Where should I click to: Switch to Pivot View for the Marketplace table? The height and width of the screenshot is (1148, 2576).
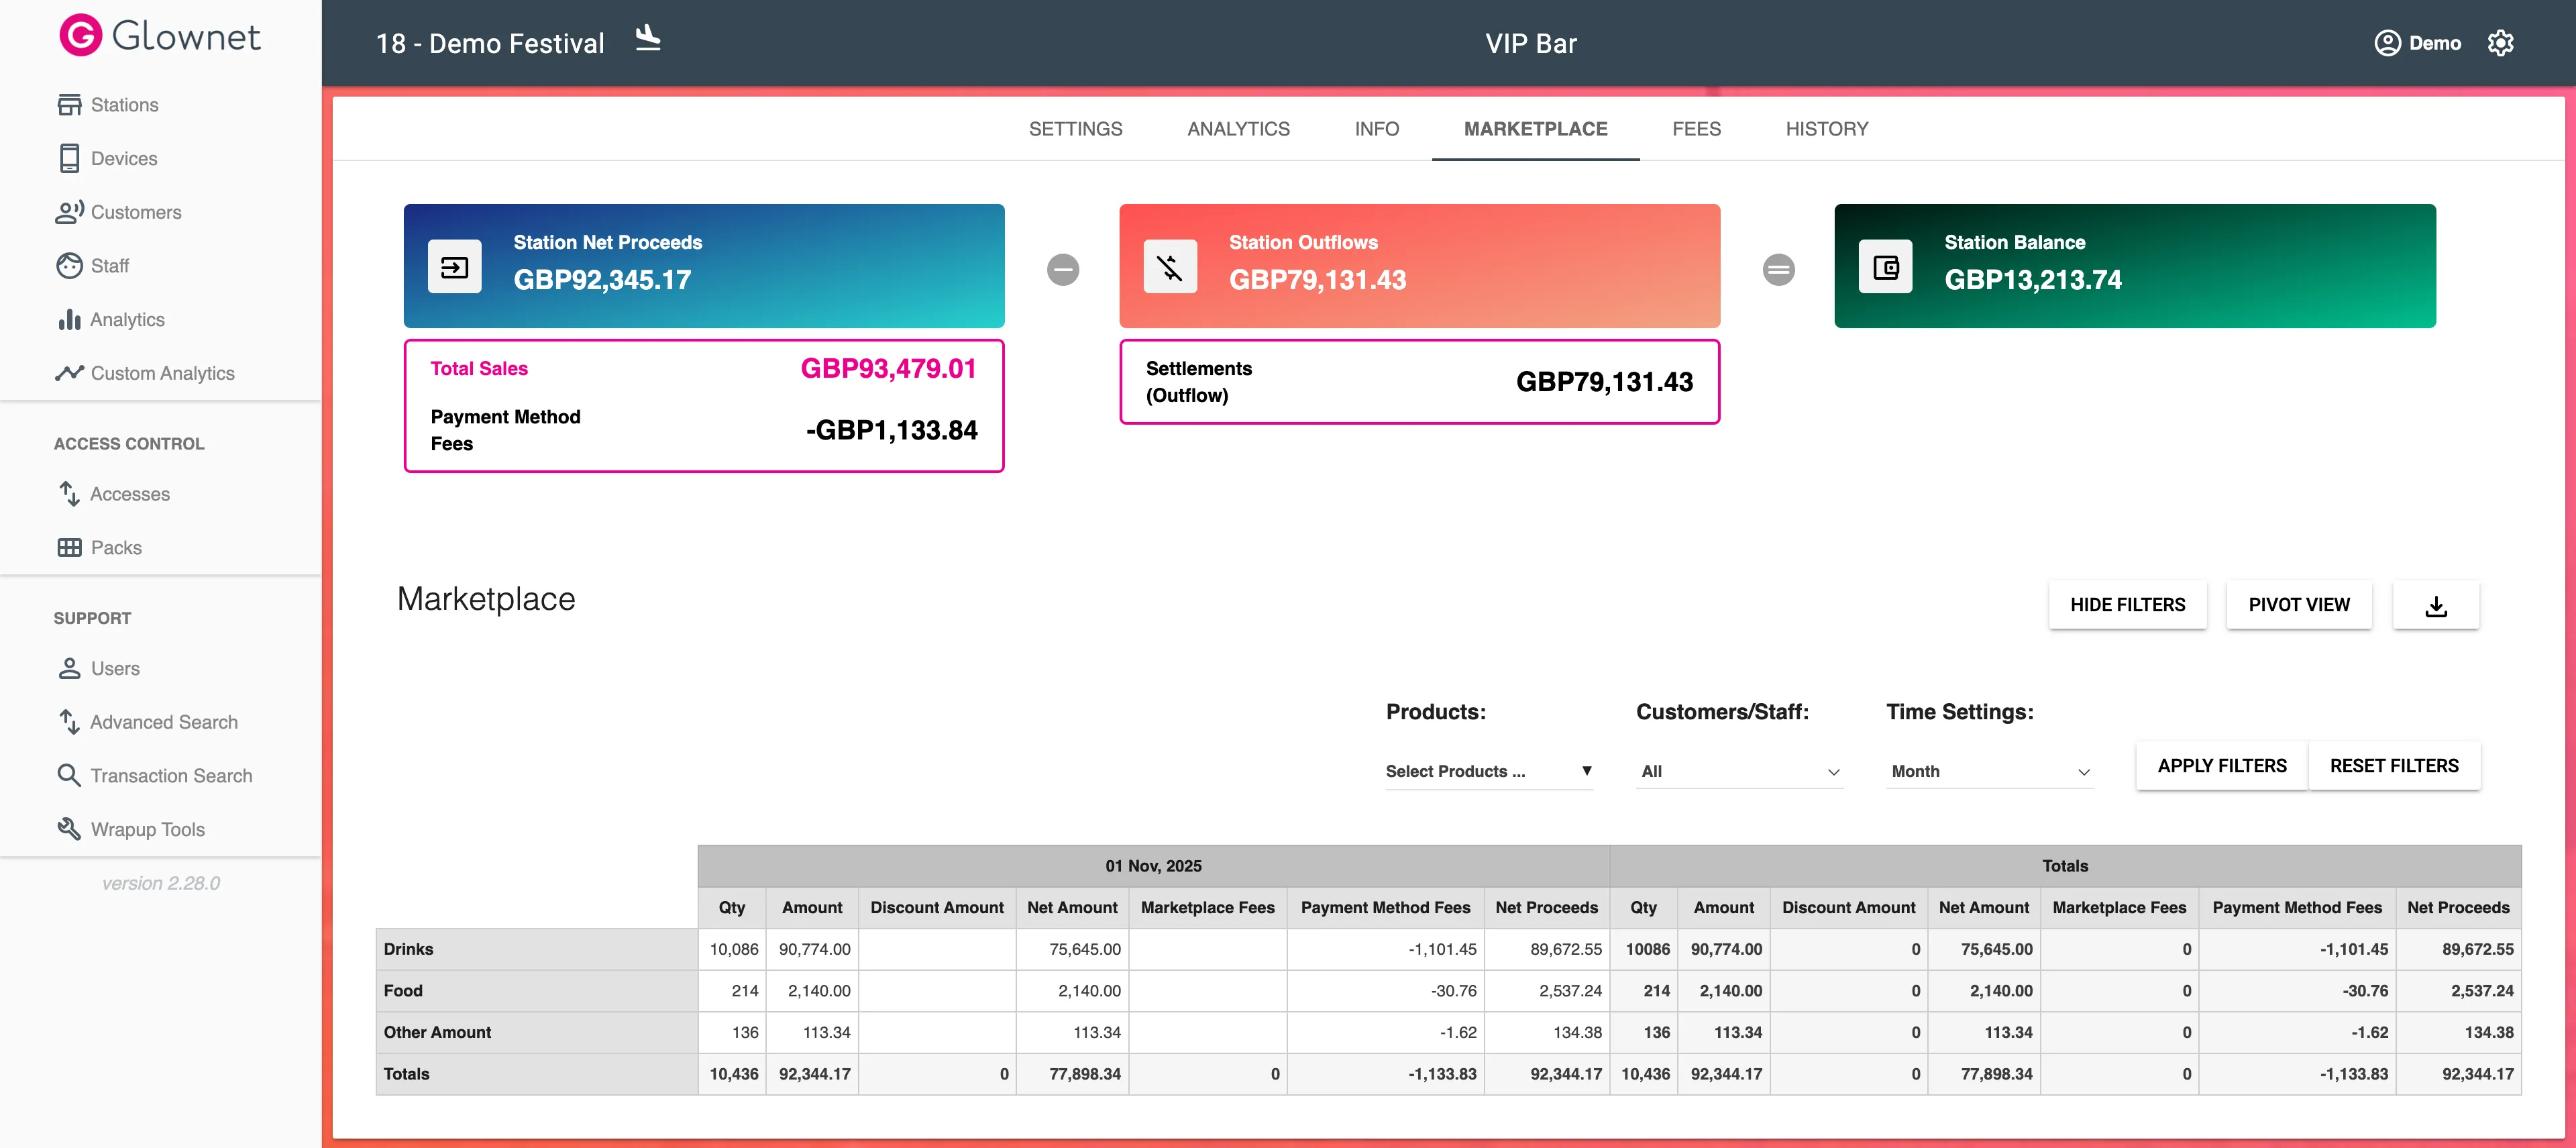click(2299, 604)
